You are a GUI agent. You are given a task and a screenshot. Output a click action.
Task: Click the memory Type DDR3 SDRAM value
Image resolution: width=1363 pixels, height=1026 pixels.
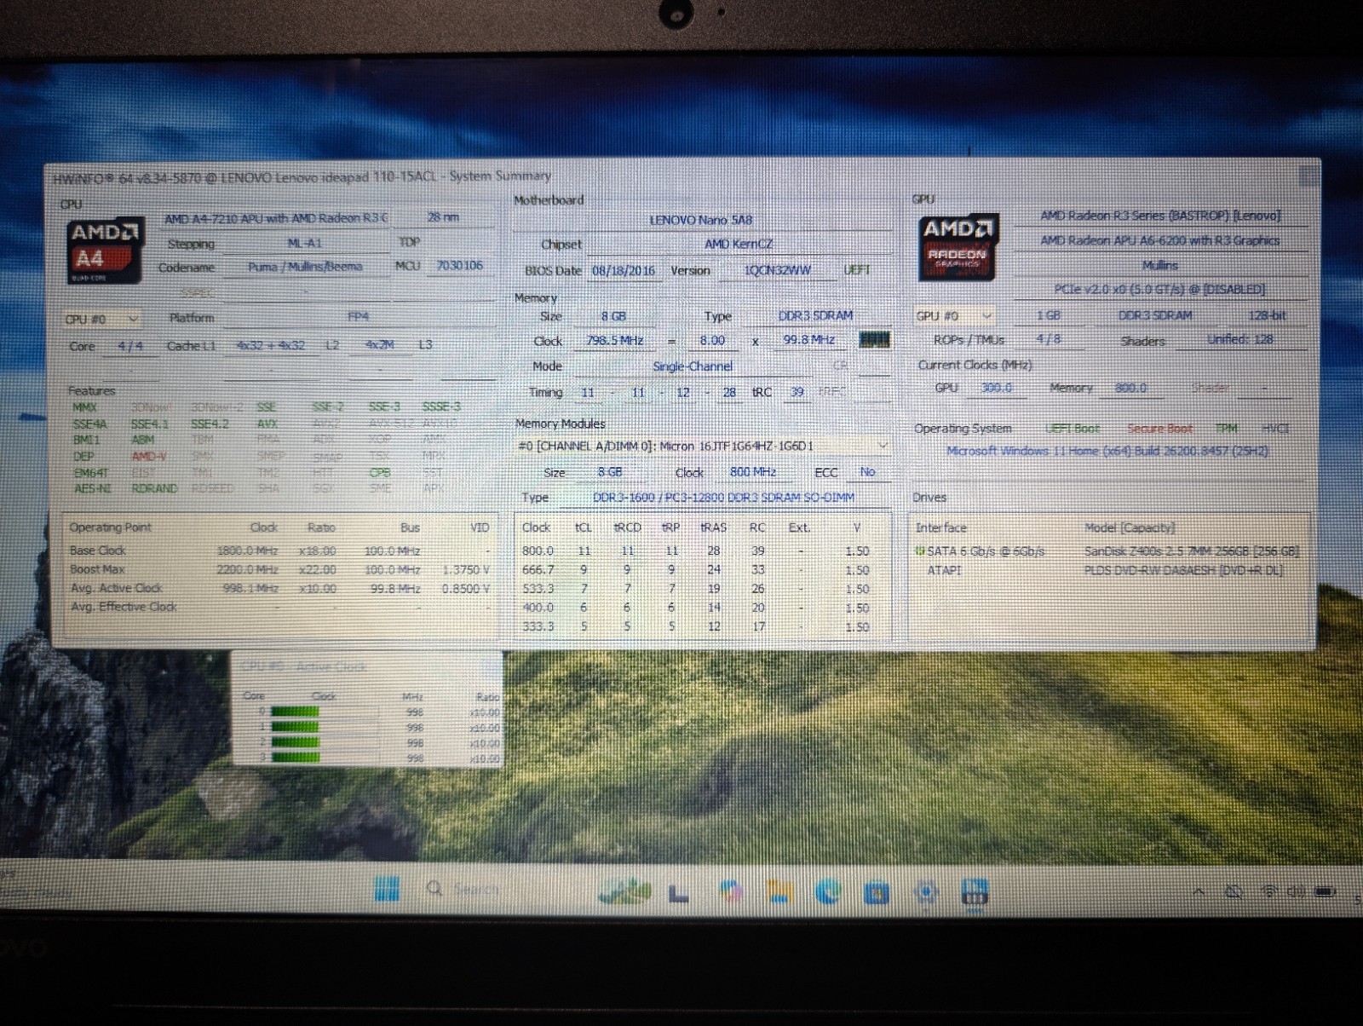click(x=815, y=315)
